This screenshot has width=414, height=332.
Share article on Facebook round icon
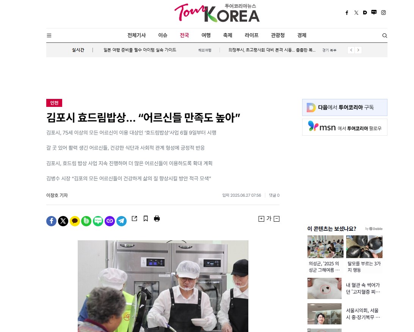(52, 221)
